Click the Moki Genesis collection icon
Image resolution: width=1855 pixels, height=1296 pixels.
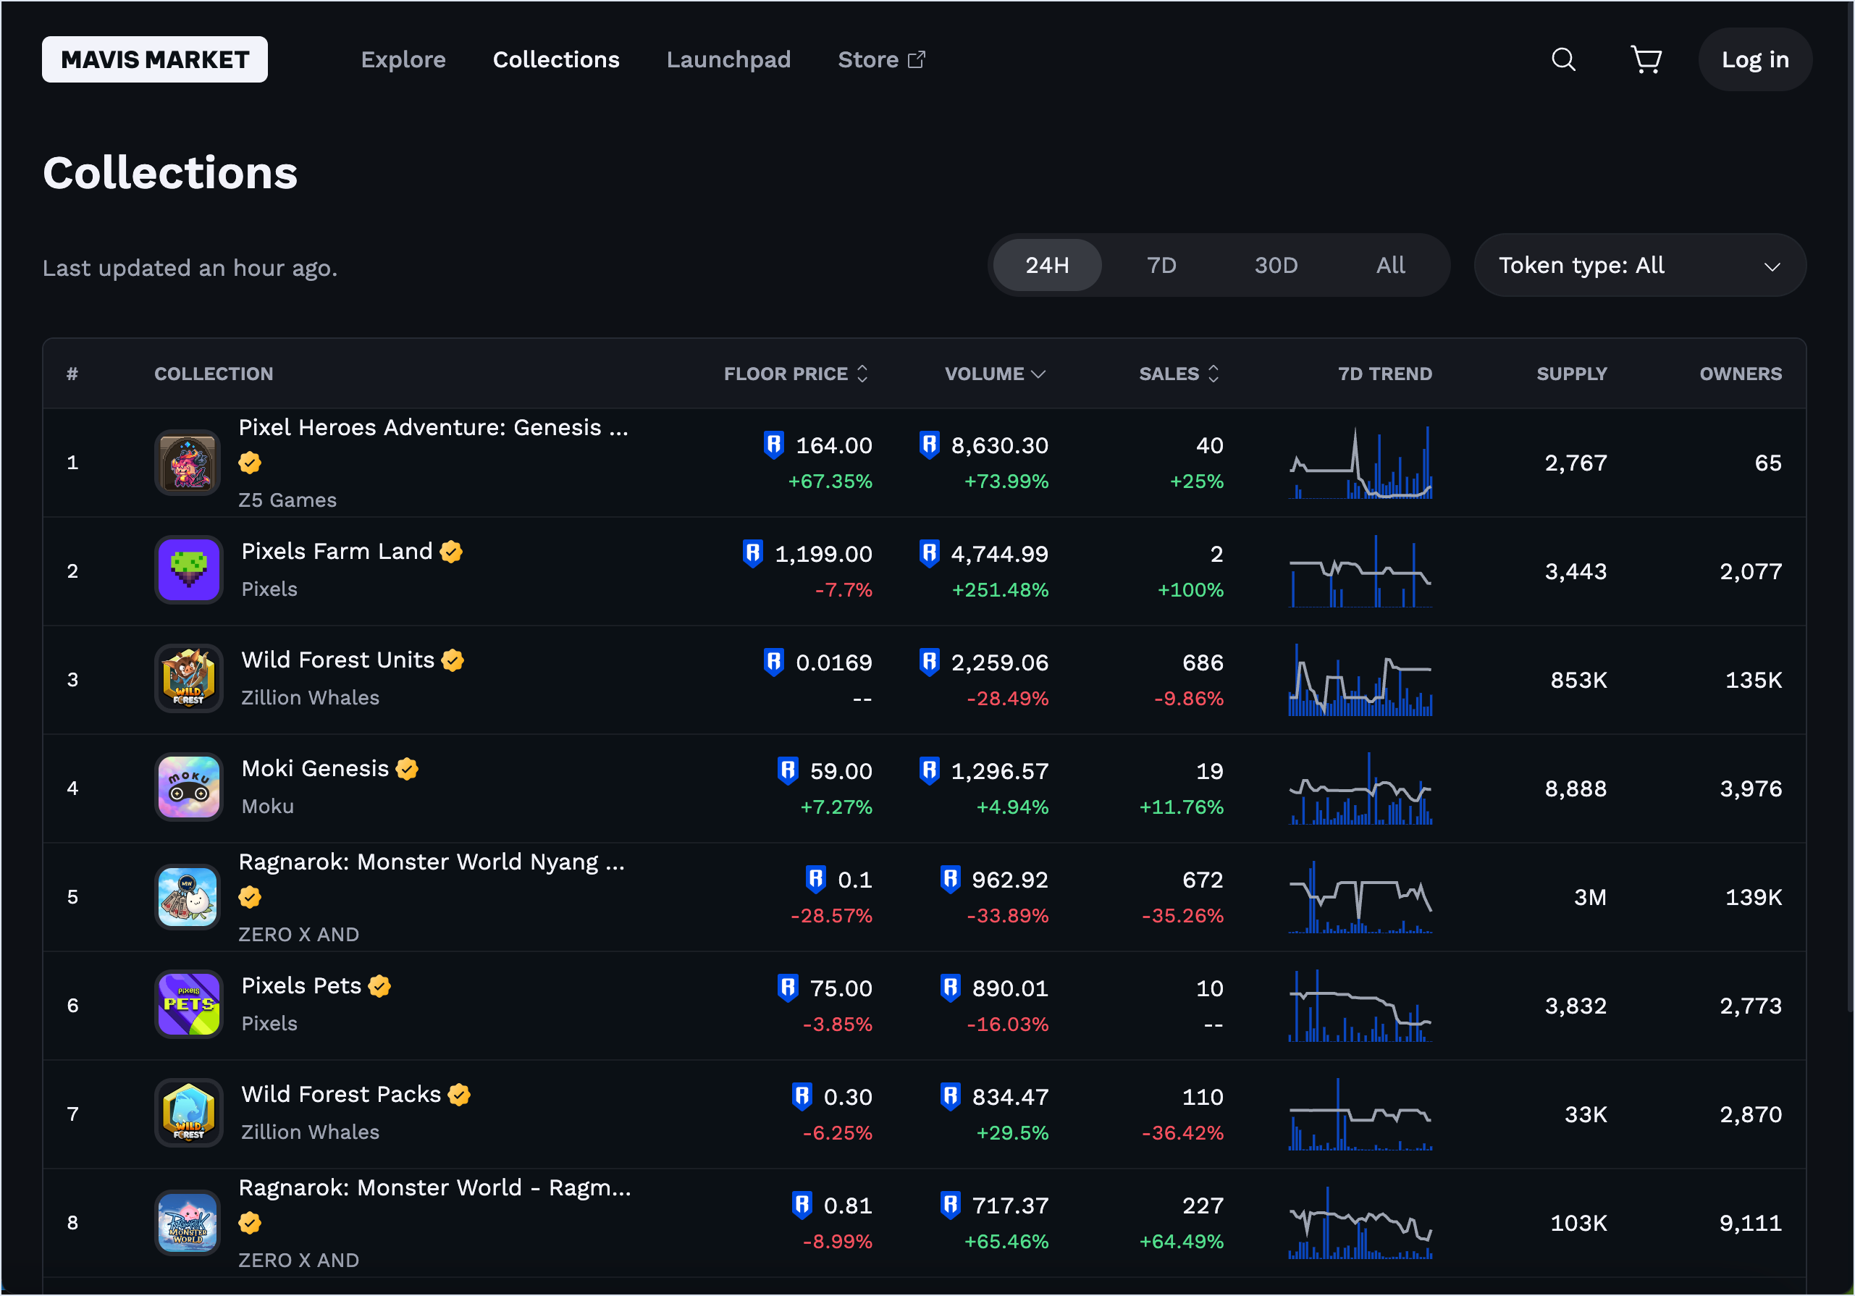[188, 788]
